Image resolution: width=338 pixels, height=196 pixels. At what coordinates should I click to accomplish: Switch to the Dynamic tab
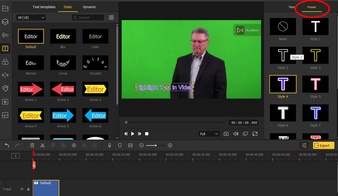tap(89, 7)
